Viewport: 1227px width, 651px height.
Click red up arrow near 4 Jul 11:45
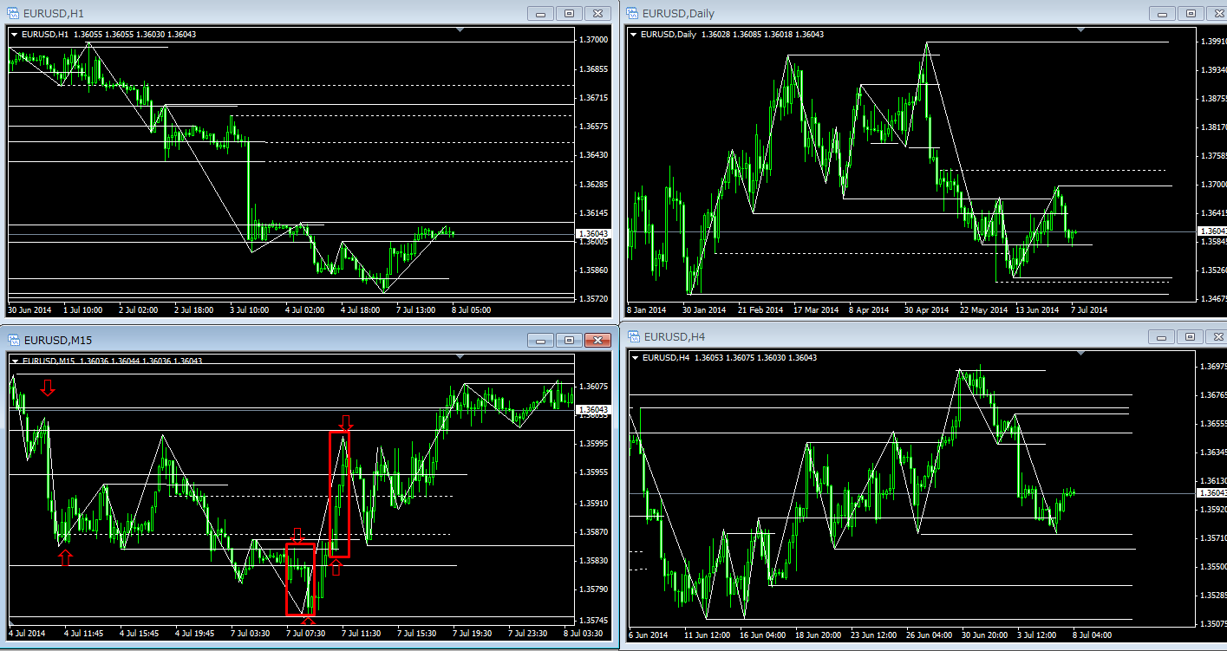[64, 557]
